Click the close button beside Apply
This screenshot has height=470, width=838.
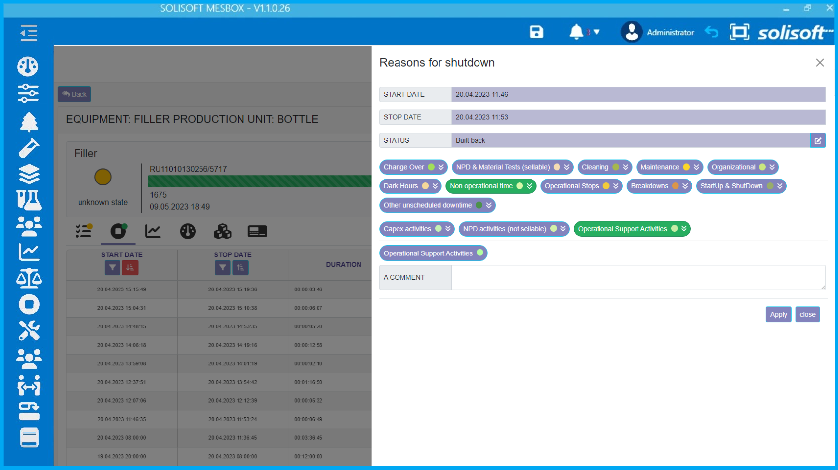click(x=807, y=315)
